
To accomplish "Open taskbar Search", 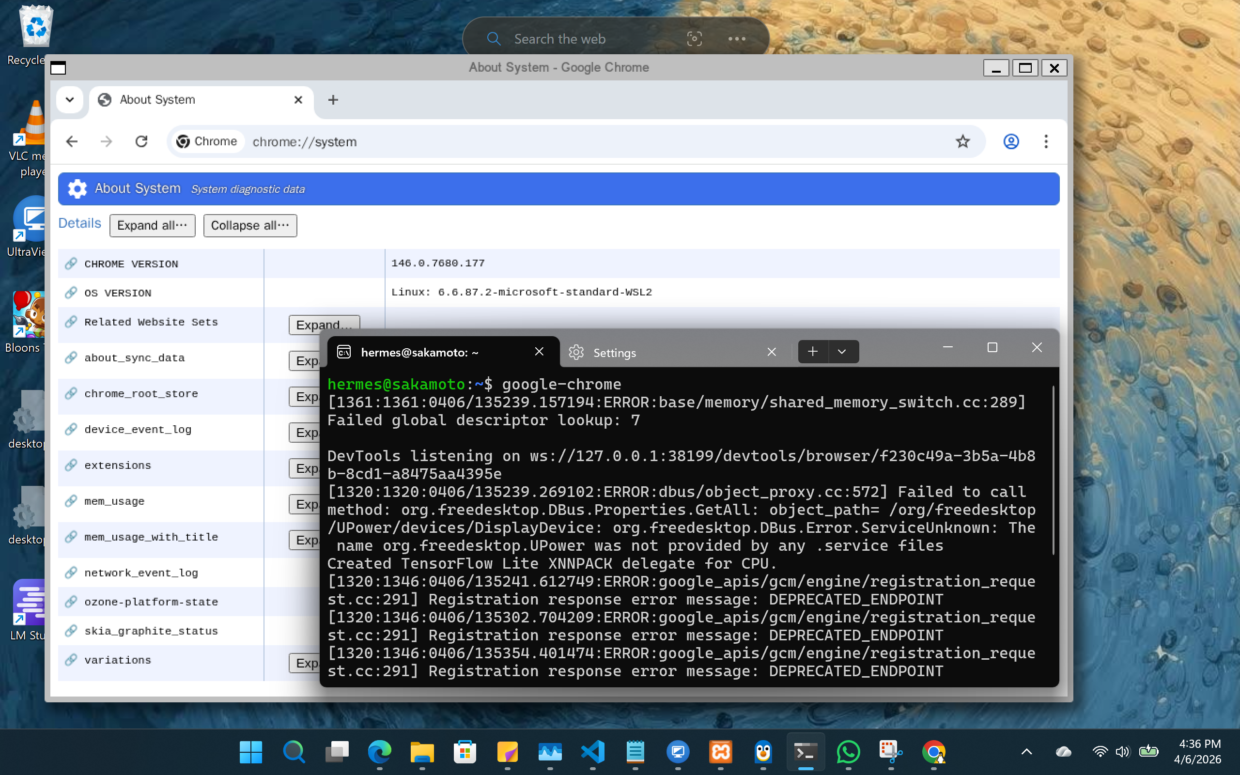I will (x=294, y=752).
